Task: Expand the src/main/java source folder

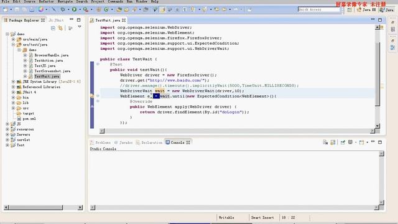Action: tap(13, 39)
